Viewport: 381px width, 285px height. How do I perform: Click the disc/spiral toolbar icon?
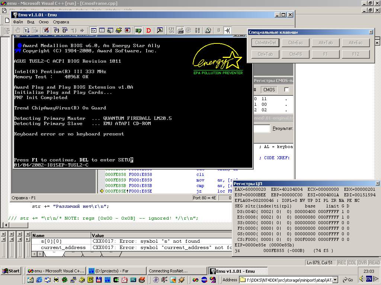pos(189,30)
